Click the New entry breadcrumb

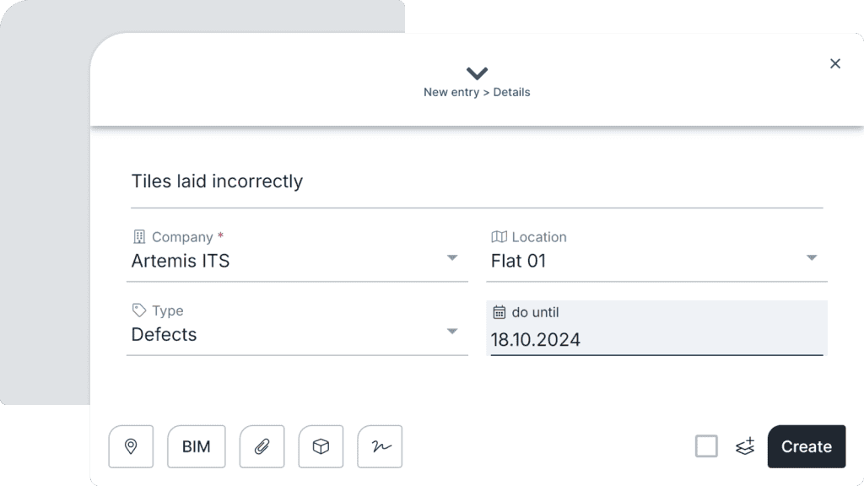click(450, 92)
